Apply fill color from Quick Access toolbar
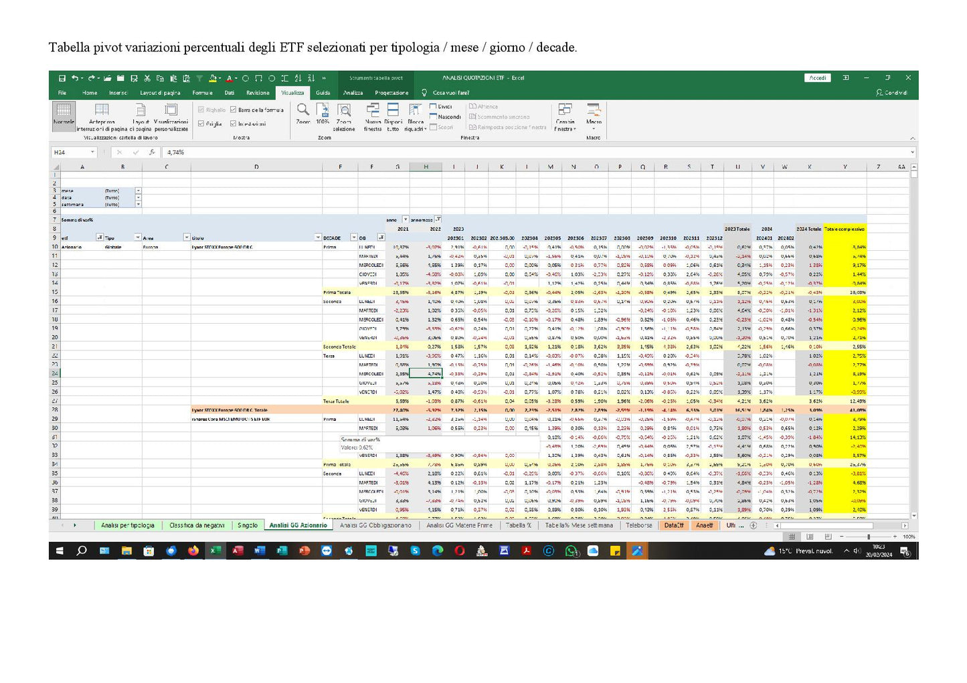 pyautogui.click(x=212, y=78)
